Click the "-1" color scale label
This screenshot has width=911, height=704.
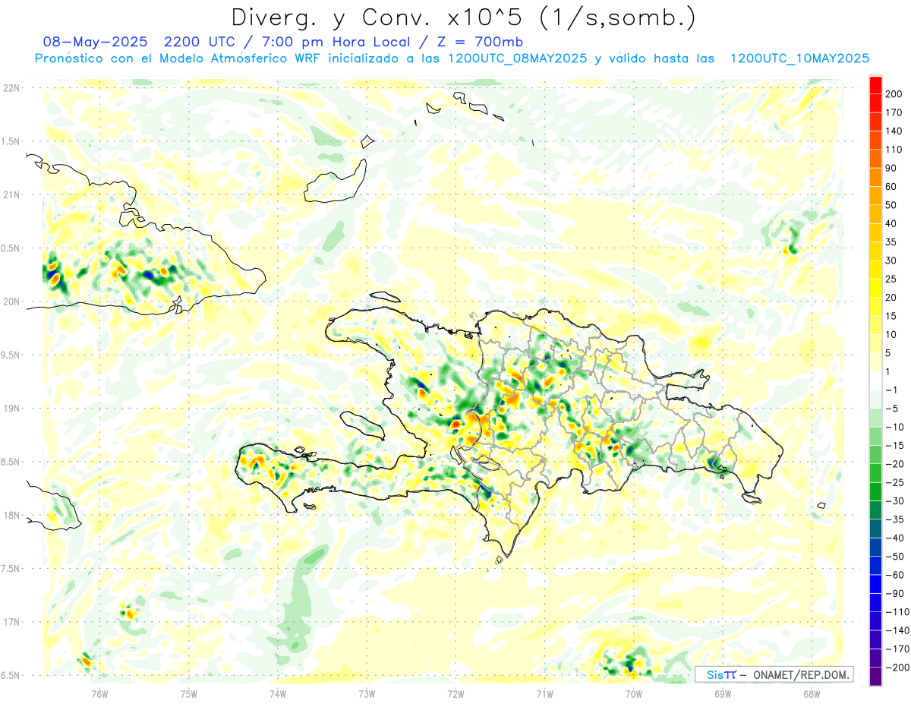point(891,390)
